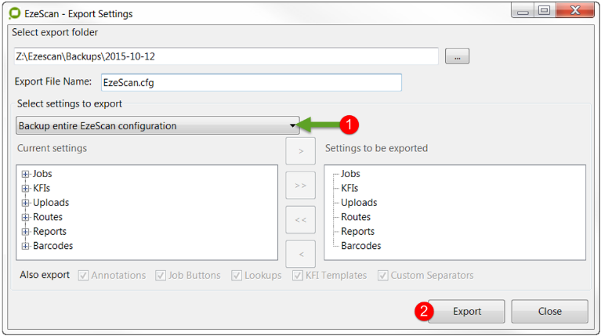
Task: Toggle the Annotations checkbox
Action: tap(83, 276)
